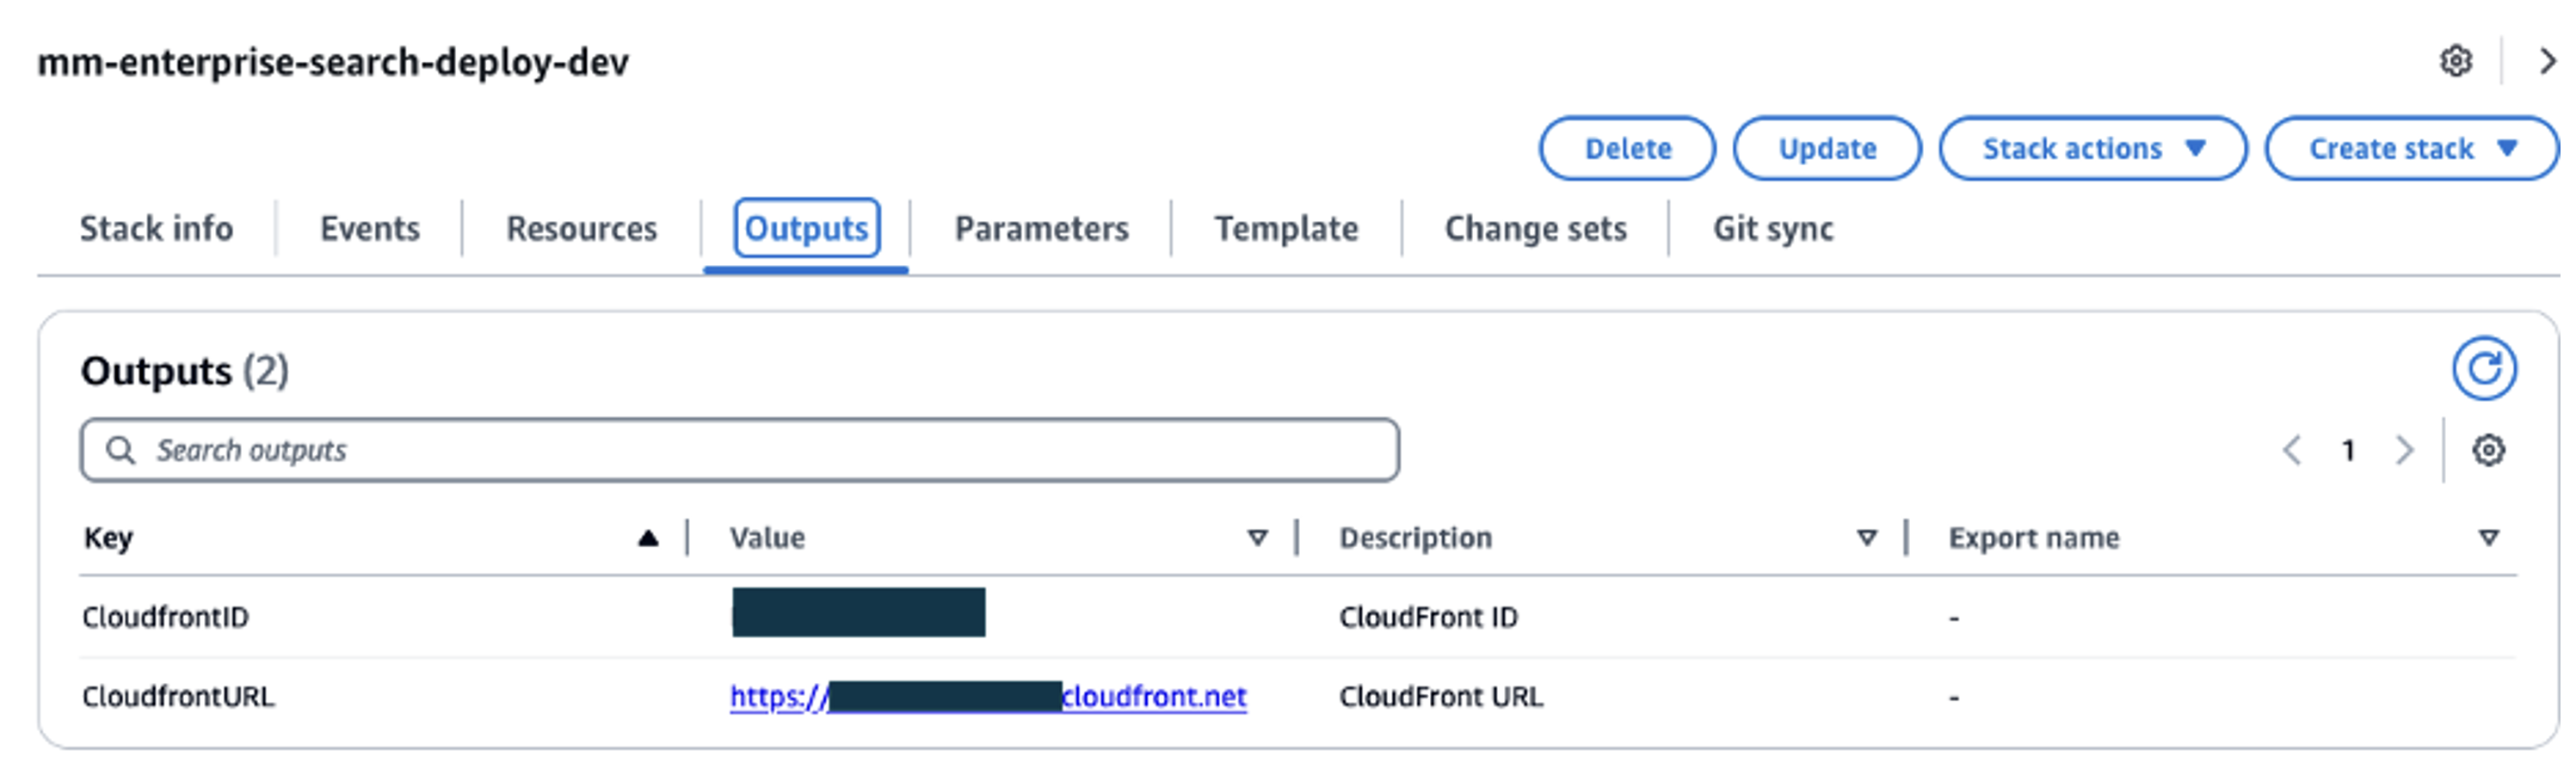Click the Key column header
This screenshot has height=781, width=2576.
[x=108, y=539]
